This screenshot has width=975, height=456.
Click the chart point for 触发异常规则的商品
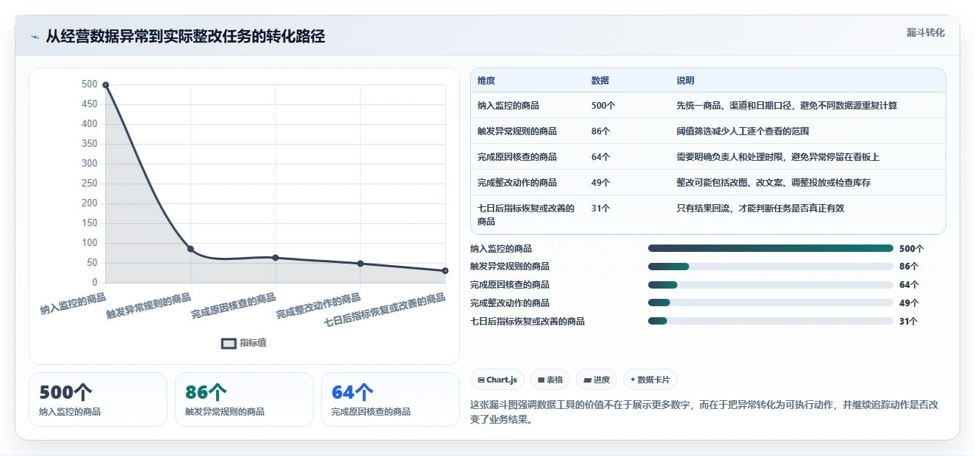[190, 249]
